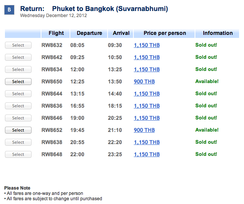Click the Arrival column header
The height and width of the screenshot is (204, 244).
coord(121,33)
